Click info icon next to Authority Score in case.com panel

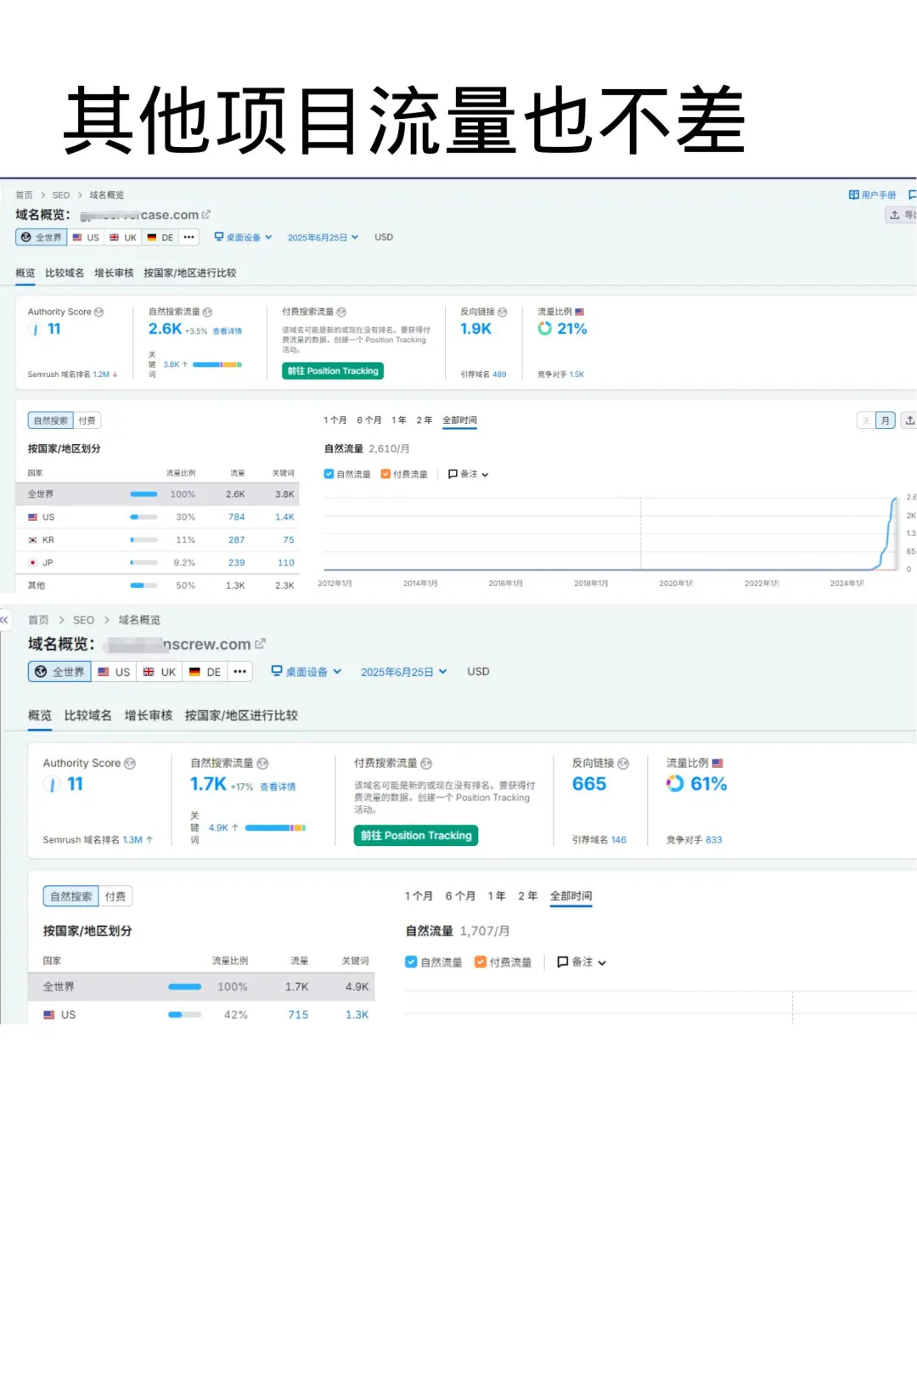(98, 312)
